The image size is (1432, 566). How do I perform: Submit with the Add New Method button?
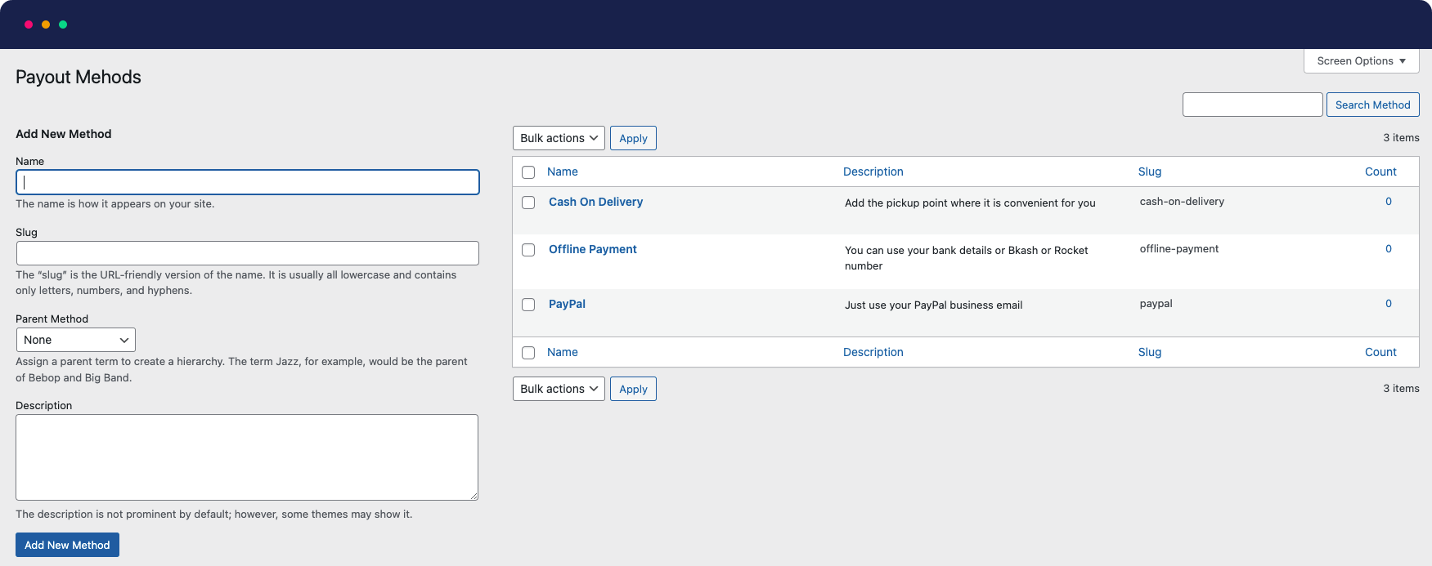(x=67, y=545)
